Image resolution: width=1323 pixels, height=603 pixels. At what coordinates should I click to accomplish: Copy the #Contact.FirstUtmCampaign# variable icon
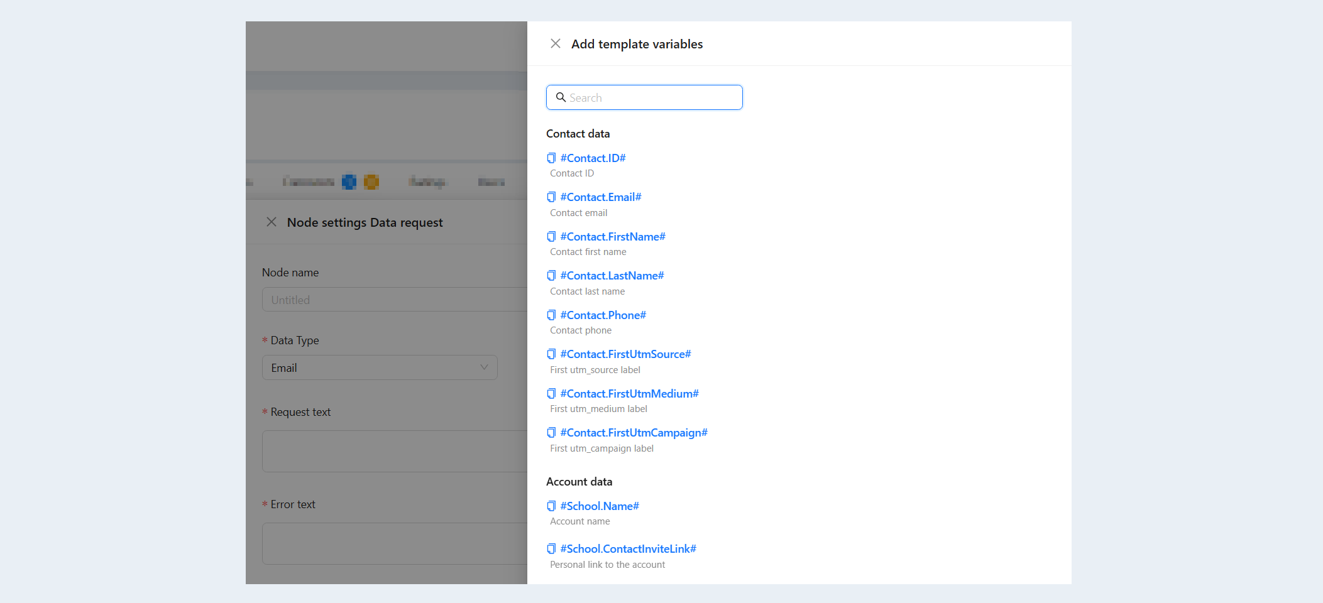click(551, 433)
